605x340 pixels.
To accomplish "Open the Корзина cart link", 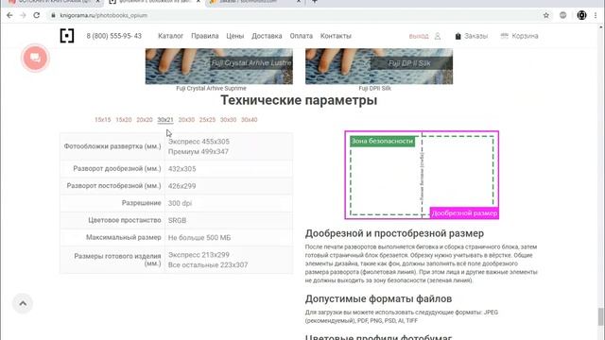I will click(x=525, y=36).
